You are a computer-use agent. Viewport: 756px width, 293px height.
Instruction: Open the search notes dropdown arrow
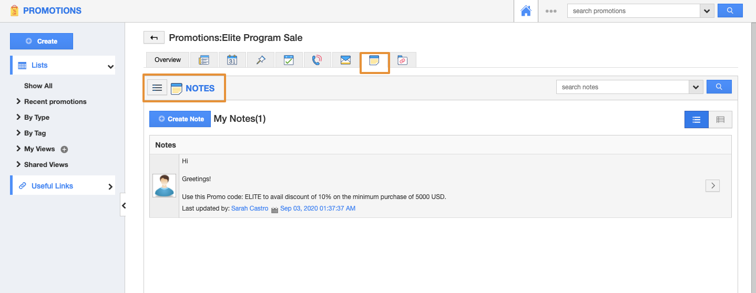coord(696,87)
